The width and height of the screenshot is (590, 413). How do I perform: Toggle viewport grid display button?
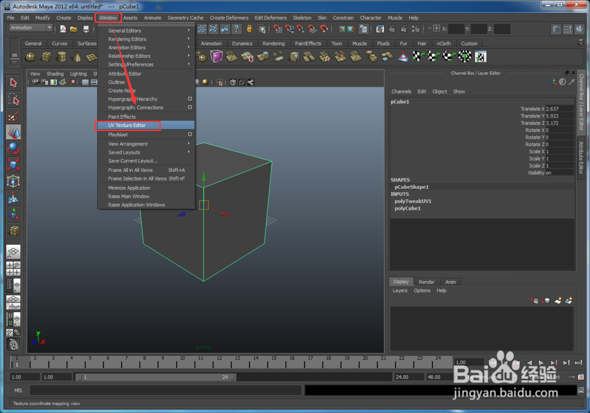[x=86, y=83]
